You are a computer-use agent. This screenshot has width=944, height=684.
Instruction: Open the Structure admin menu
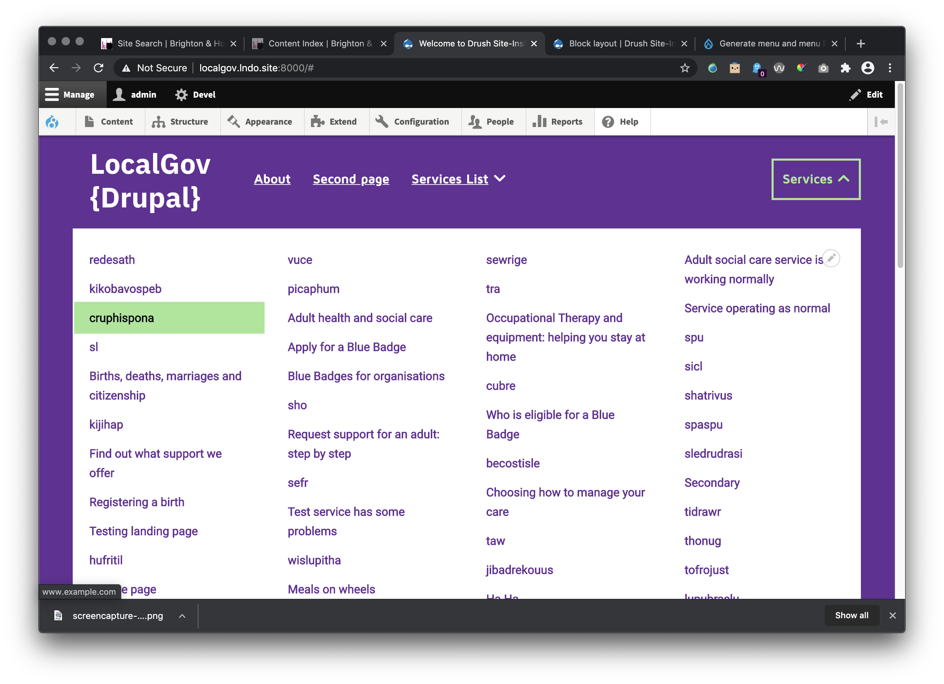tap(180, 122)
